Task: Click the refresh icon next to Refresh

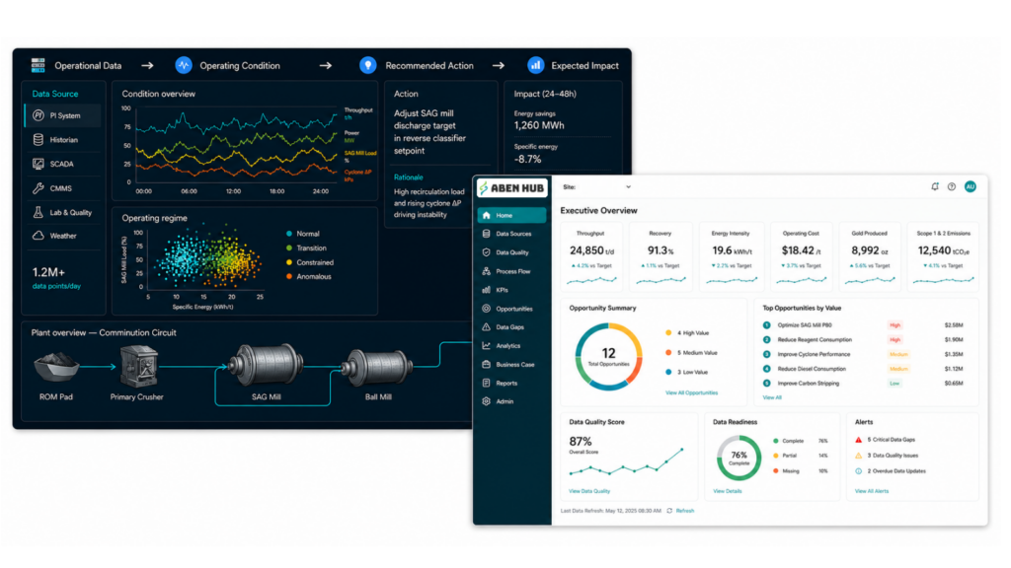Action: pyautogui.click(x=669, y=511)
